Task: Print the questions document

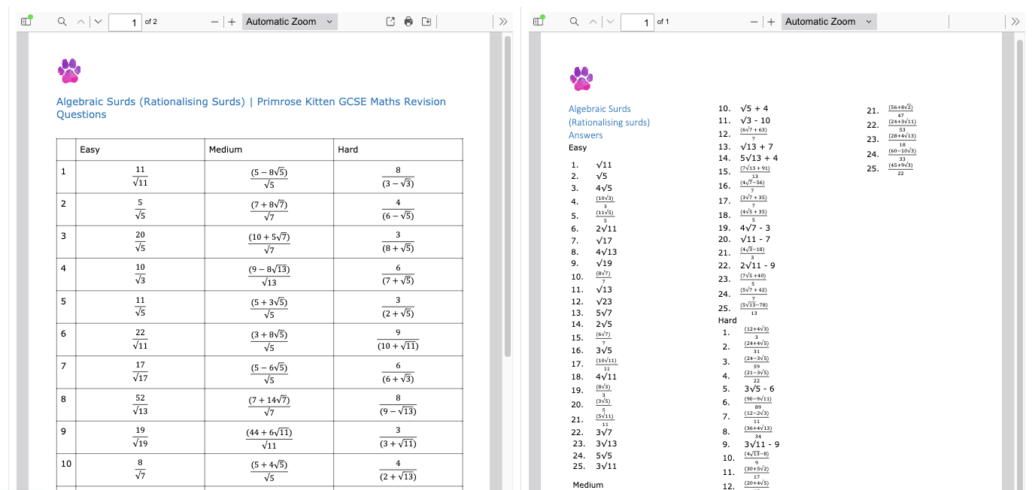Action: click(408, 21)
